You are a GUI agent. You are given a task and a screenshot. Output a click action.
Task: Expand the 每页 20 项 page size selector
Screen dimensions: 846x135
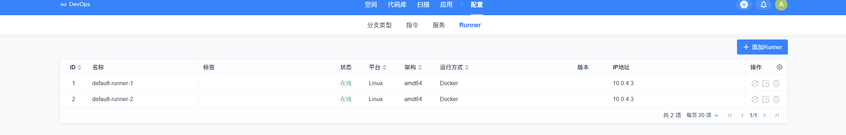[x=702, y=115]
